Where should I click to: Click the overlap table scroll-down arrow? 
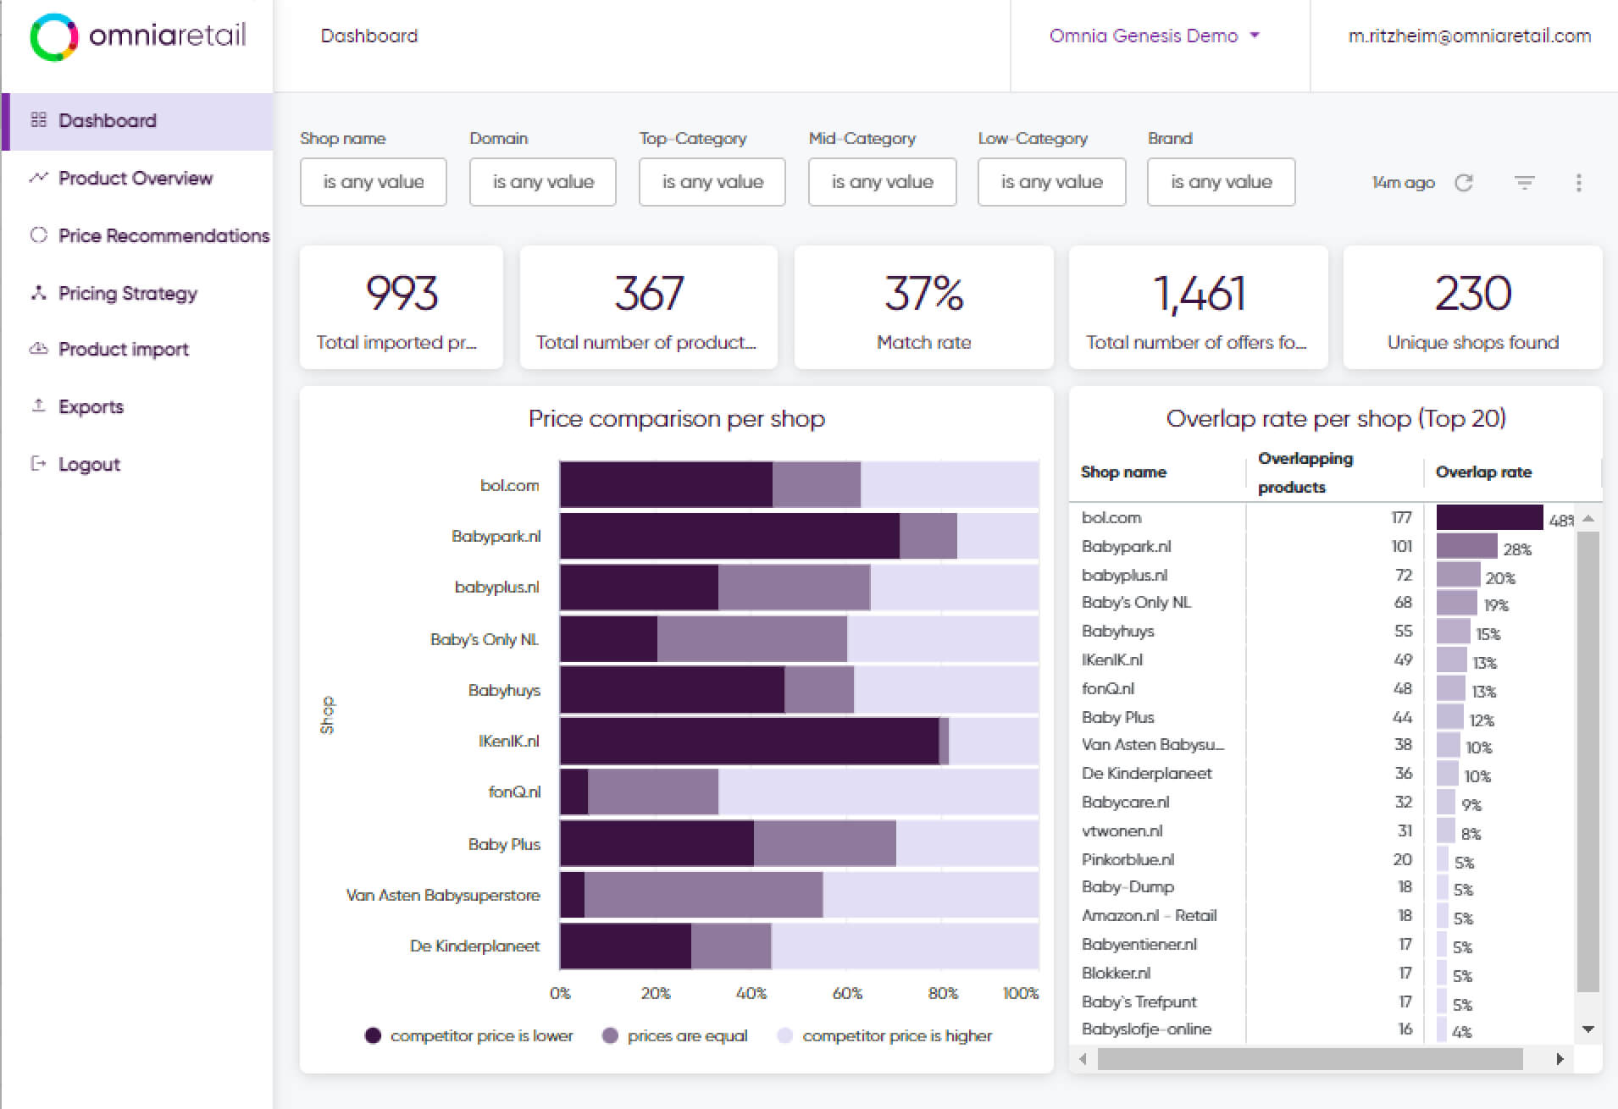click(1588, 1029)
